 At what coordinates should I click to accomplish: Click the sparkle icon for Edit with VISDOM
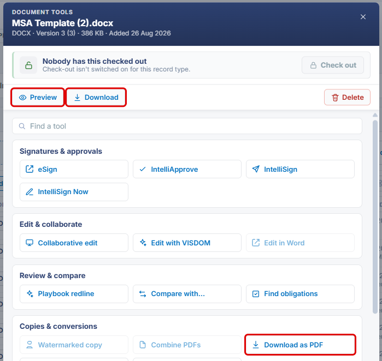143,243
